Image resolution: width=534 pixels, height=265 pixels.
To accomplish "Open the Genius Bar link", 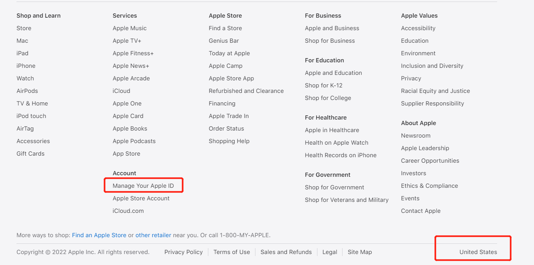I will point(224,41).
